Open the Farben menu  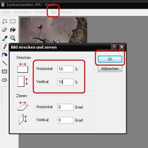(66, 12)
